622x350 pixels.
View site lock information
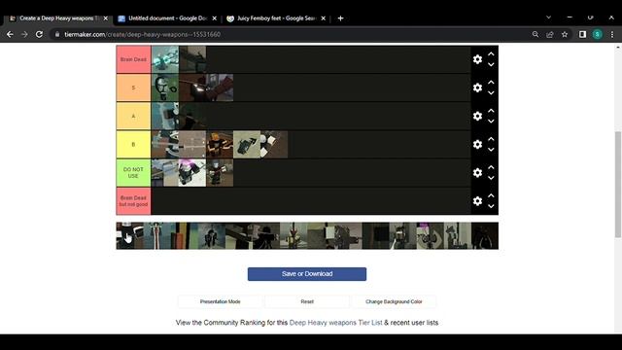click(57, 35)
